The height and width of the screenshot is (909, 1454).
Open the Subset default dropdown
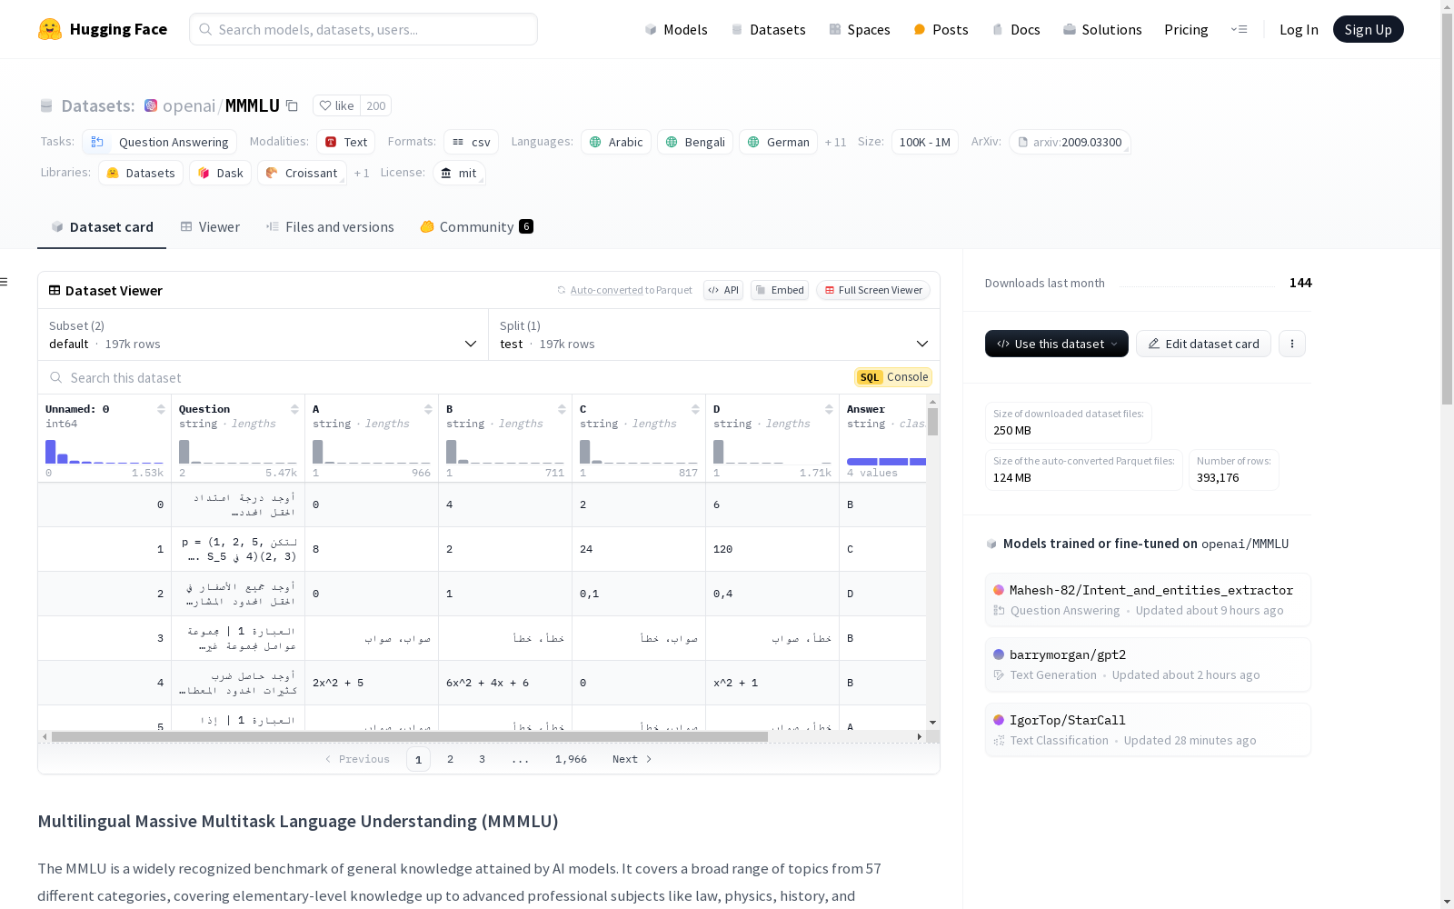(264, 335)
